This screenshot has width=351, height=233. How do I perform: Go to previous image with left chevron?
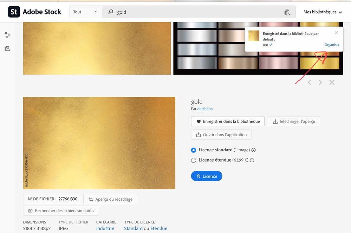point(309,82)
